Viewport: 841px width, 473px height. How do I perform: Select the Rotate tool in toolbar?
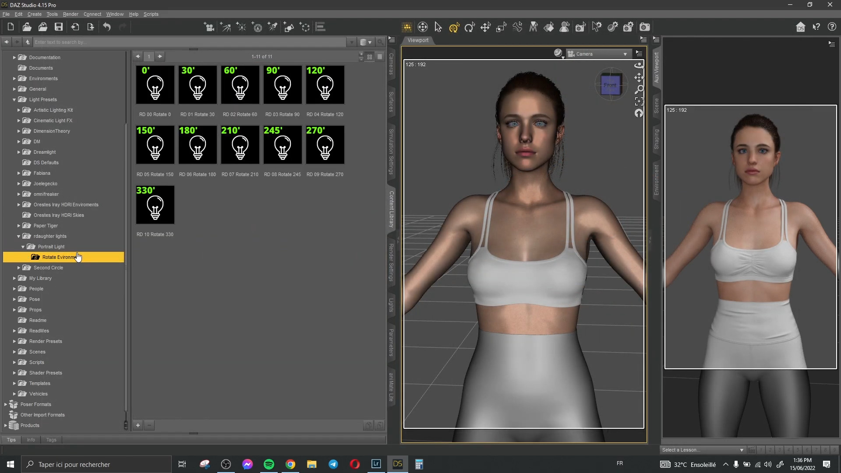(x=470, y=28)
